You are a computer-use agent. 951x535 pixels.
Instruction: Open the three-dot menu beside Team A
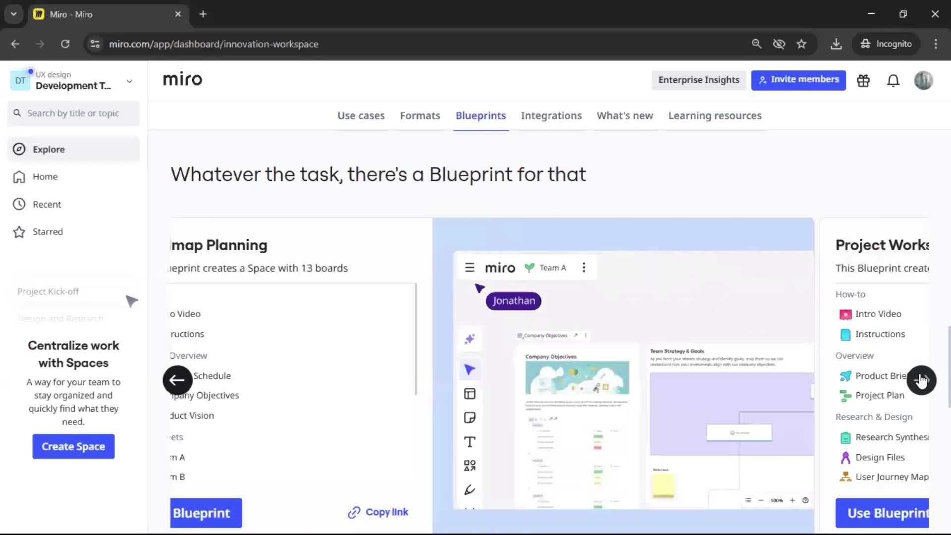click(x=584, y=267)
